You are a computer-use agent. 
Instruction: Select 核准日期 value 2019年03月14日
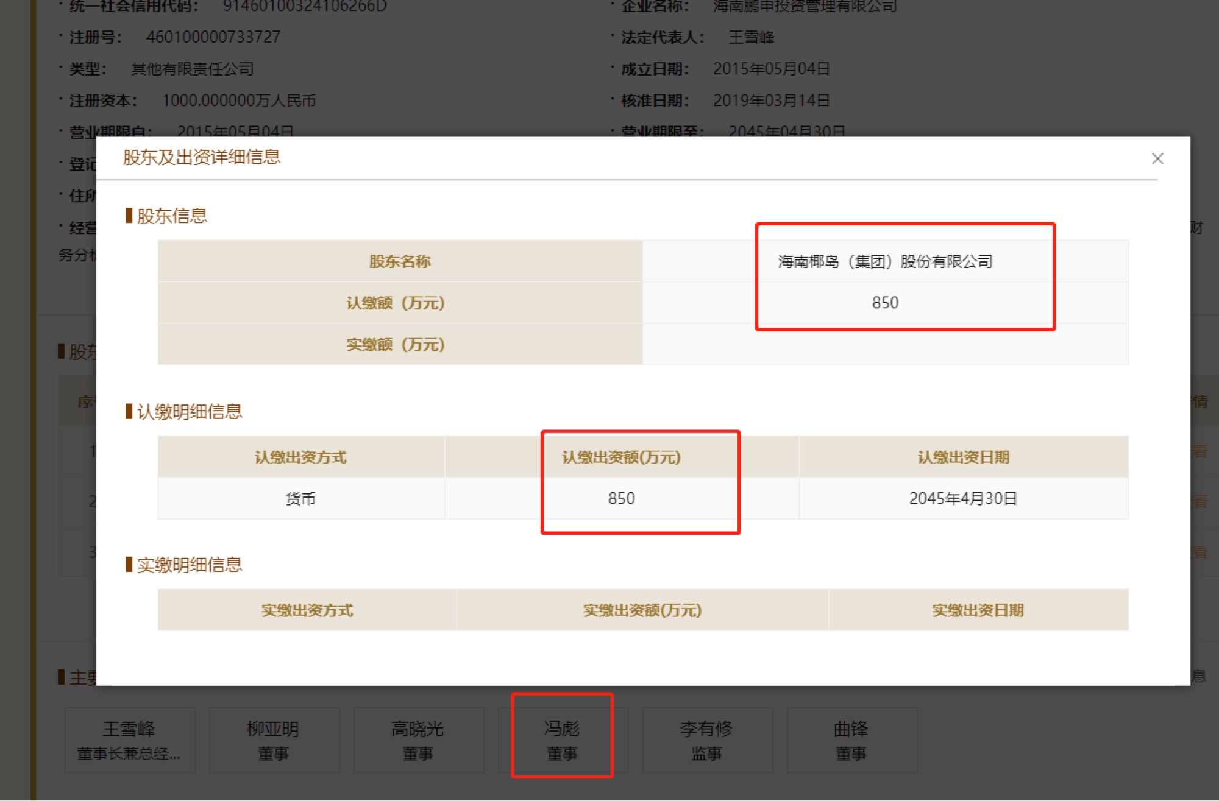[x=772, y=101]
